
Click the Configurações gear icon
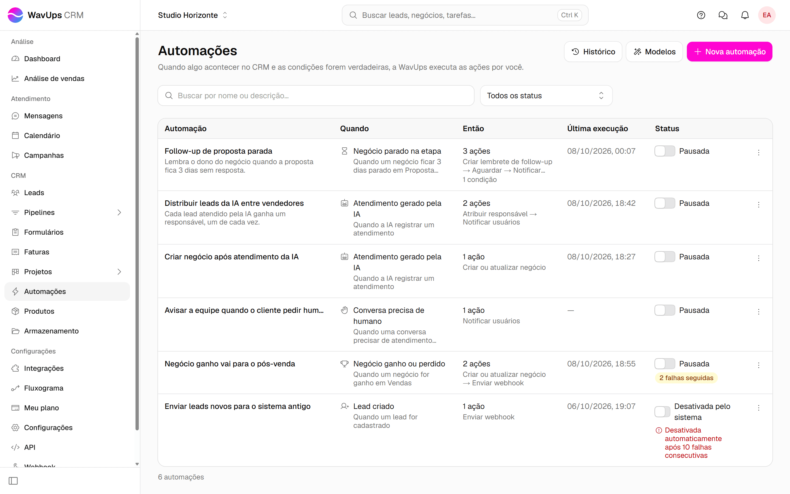click(15, 427)
